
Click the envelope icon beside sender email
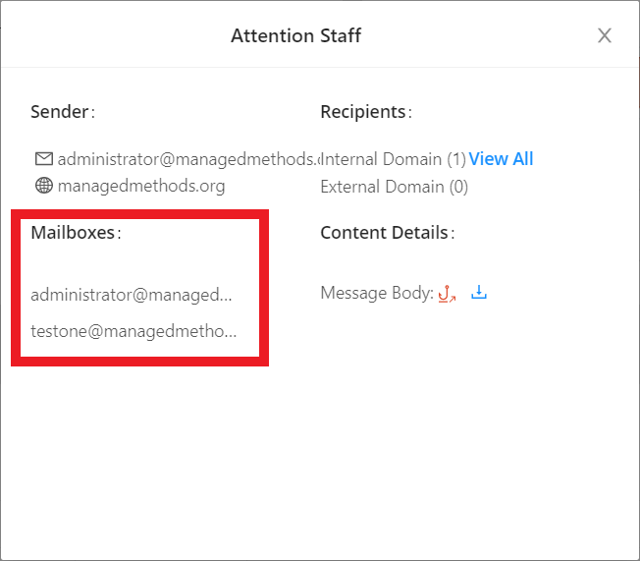pyautogui.click(x=43, y=158)
